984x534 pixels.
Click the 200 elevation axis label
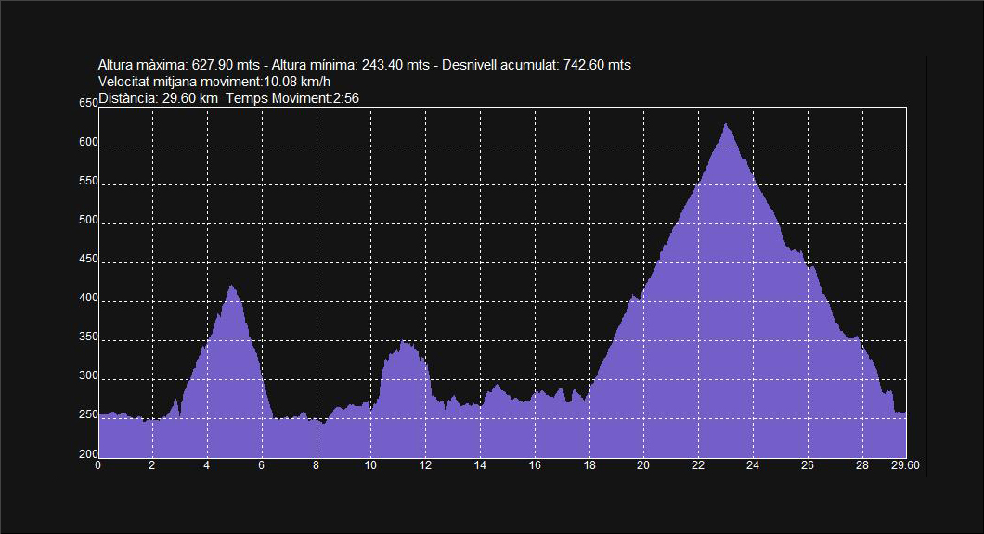tap(88, 453)
